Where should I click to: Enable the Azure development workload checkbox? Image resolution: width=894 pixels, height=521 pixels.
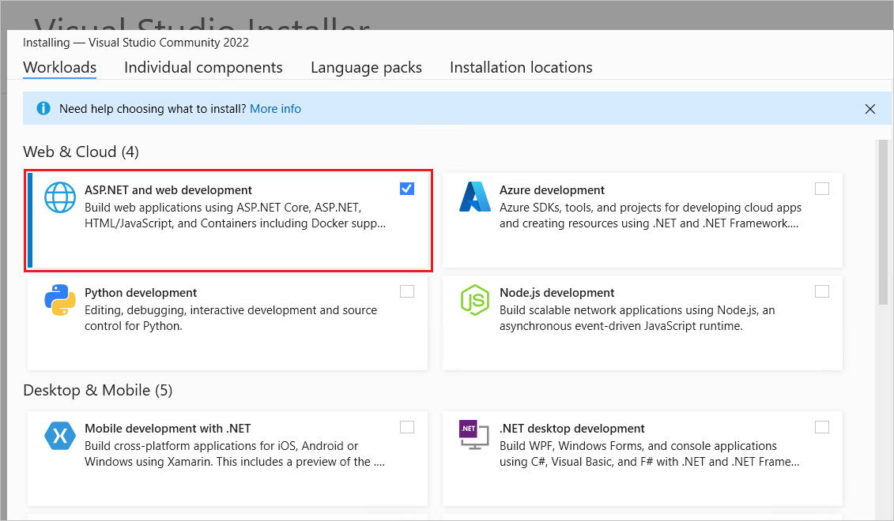(822, 189)
